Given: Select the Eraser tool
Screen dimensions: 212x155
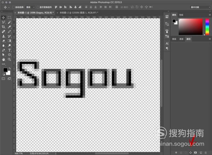Looking at the screenshot, I should 3,41.
